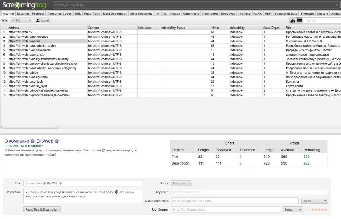341x219 pixels.
Task: Open Pagination tab
Action: point(210,14)
